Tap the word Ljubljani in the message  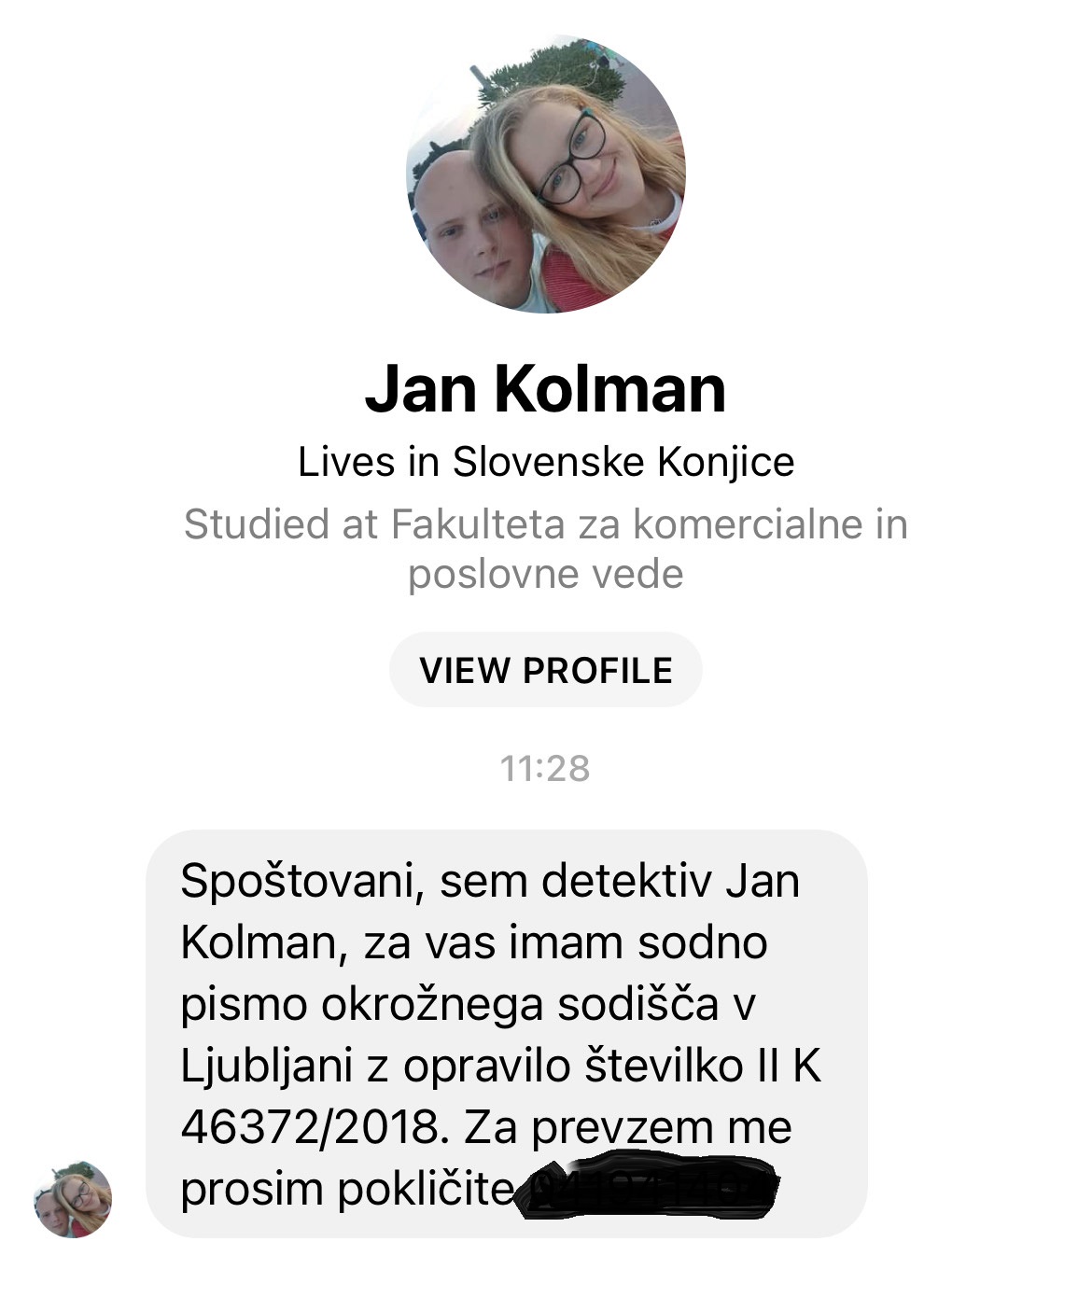coord(266,1067)
